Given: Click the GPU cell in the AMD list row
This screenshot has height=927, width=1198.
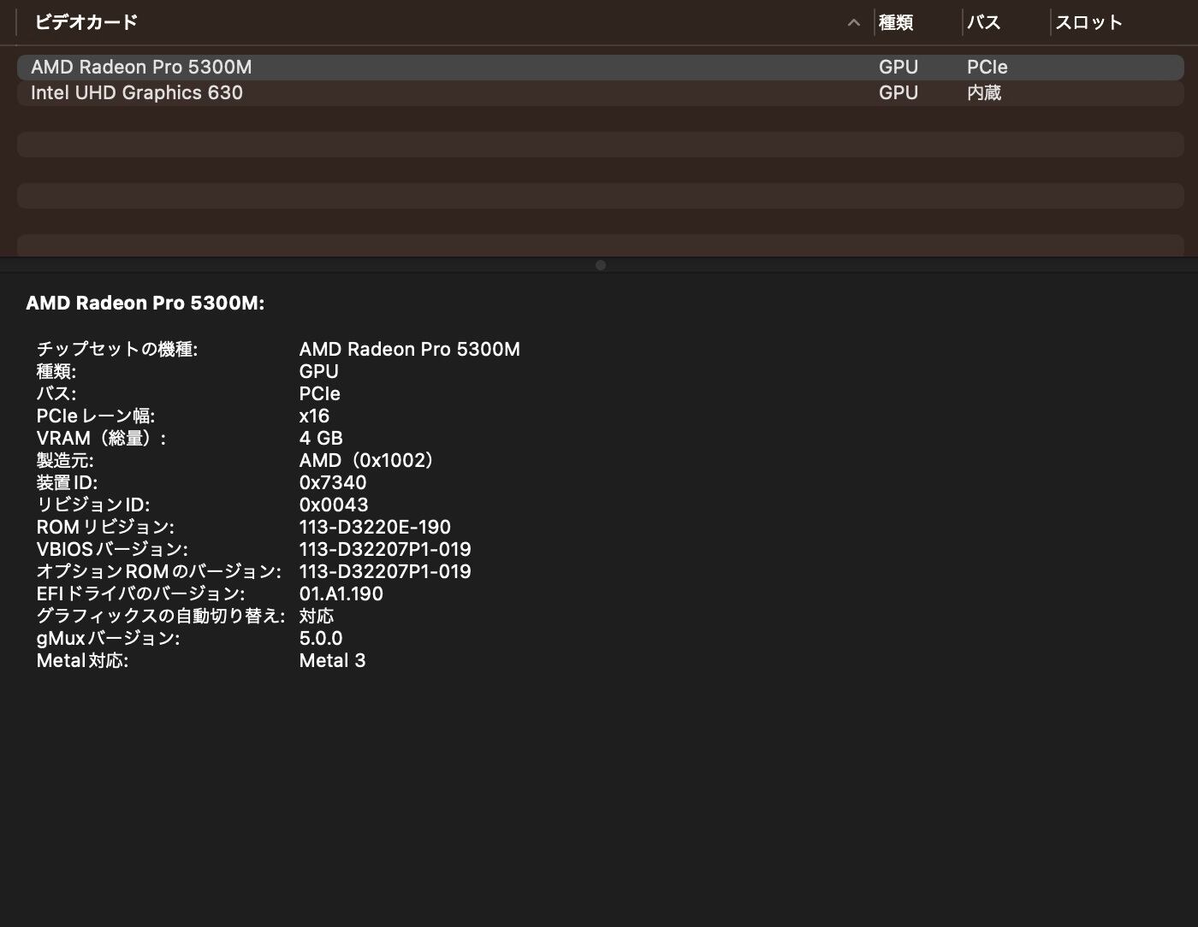Looking at the screenshot, I should point(898,68).
